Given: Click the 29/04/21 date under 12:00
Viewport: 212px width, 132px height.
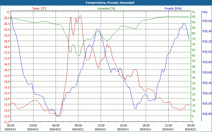Looking at the screenshot, I should 100,129.
